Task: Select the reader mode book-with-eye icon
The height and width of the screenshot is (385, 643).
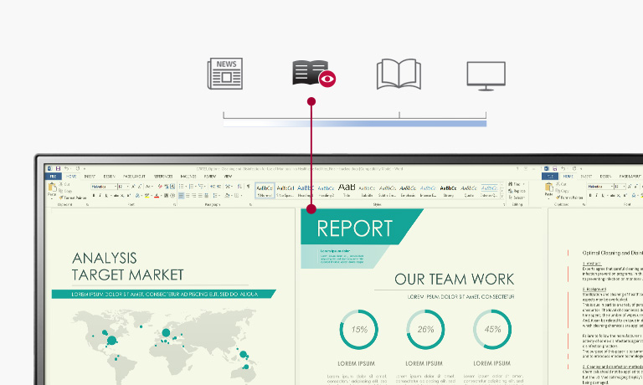Action: 314,74
